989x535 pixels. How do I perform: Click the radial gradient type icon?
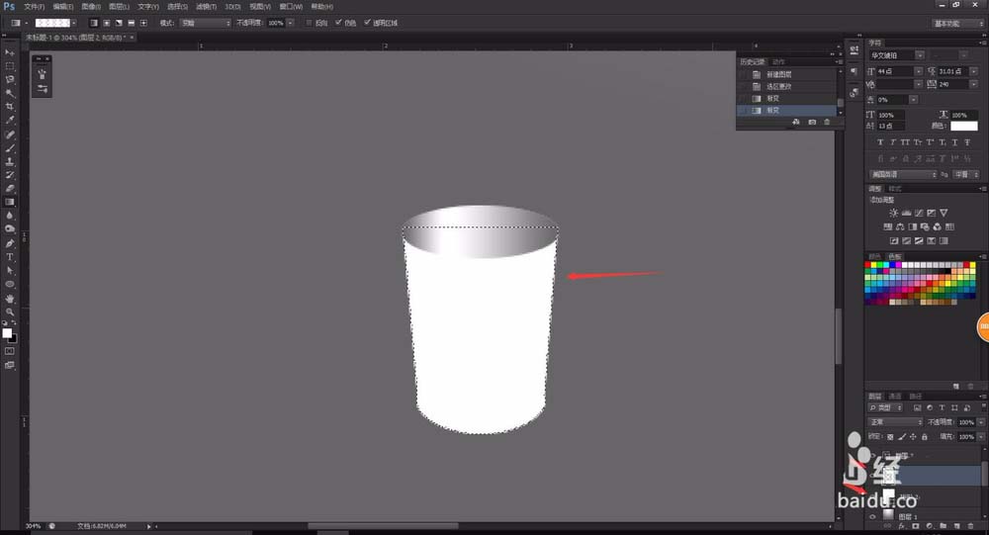(x=106, y=22)
